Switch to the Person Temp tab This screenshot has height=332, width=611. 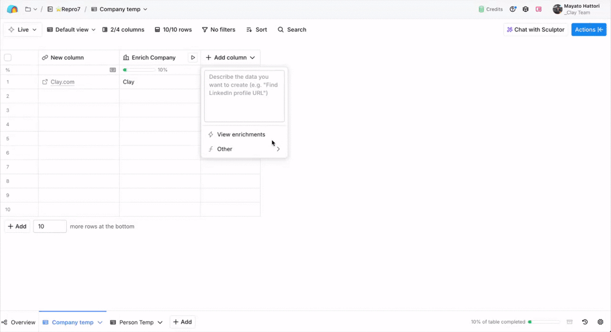(x=136, y=322)
